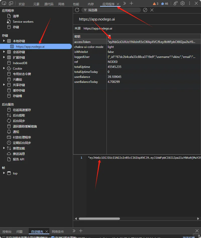
Task: Switch to the 源代码 tab
Action: point(49,4)
